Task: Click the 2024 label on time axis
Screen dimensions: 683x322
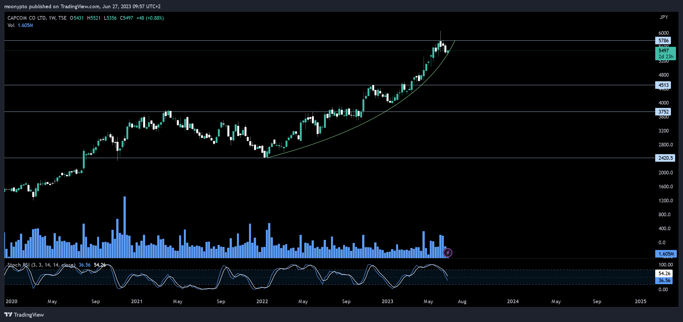Action: click(x=513, y=302)
